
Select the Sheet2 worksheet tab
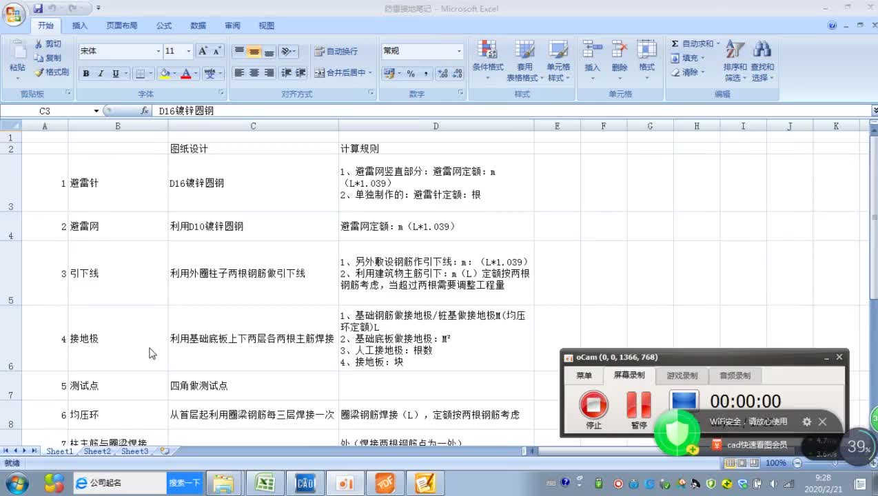tap(97, 451)
